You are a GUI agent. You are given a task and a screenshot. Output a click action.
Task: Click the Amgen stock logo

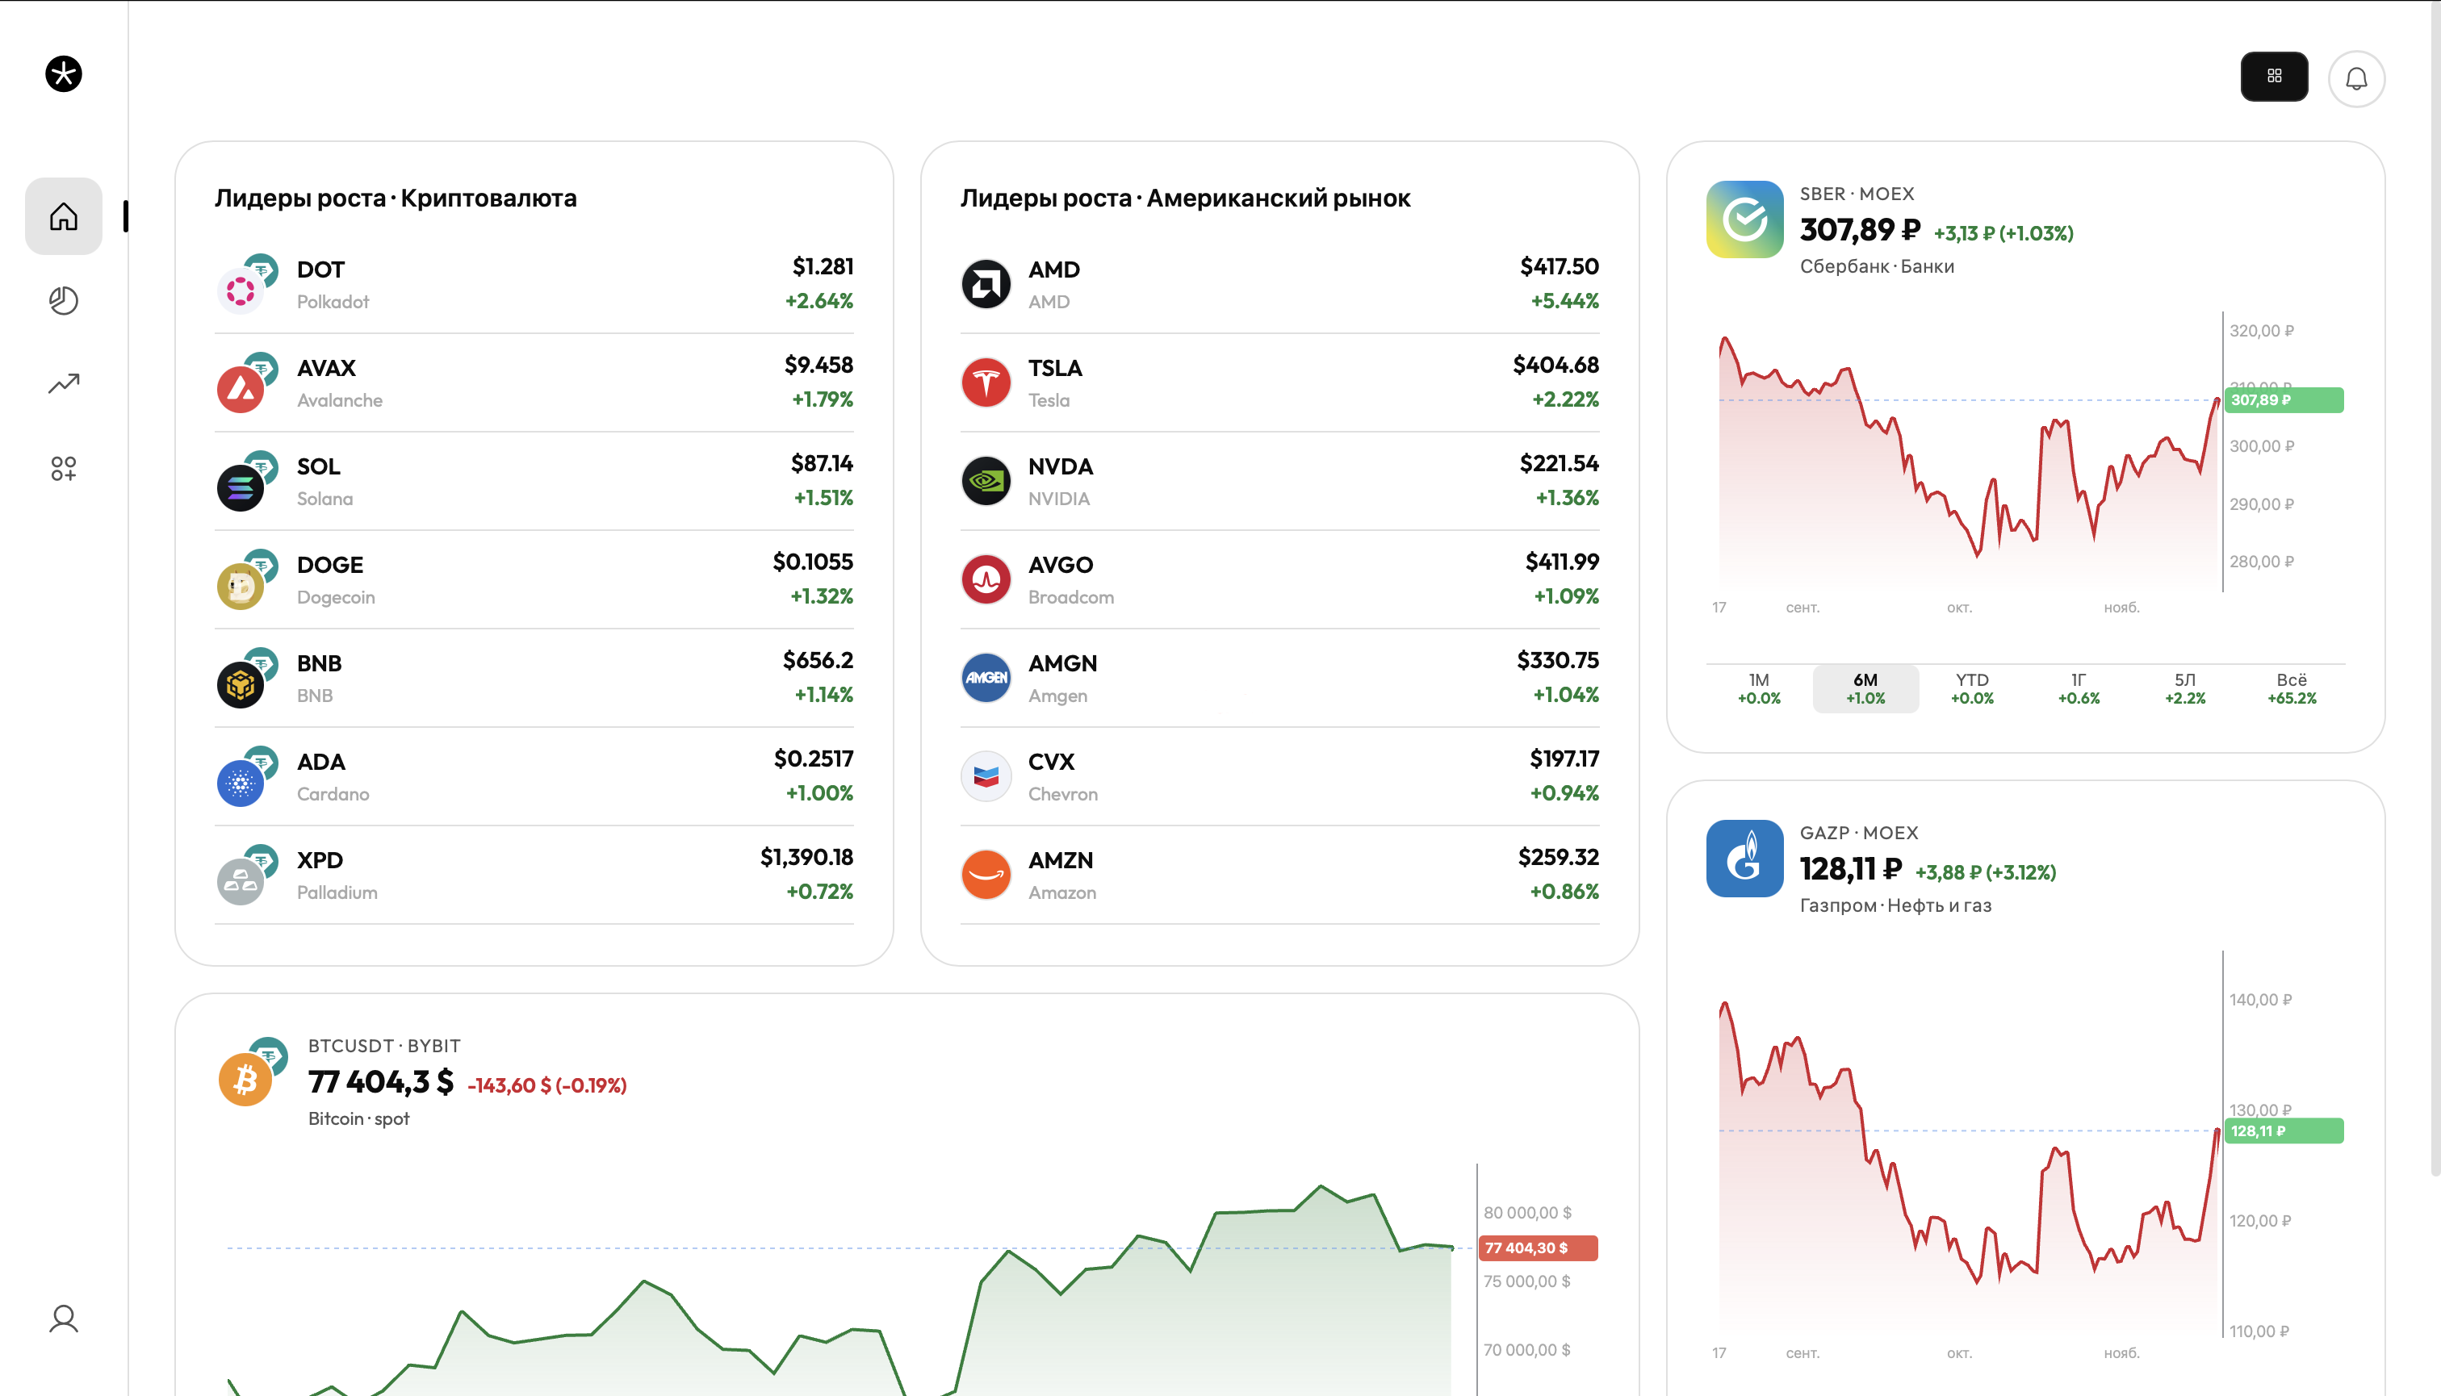pos(986,678)
